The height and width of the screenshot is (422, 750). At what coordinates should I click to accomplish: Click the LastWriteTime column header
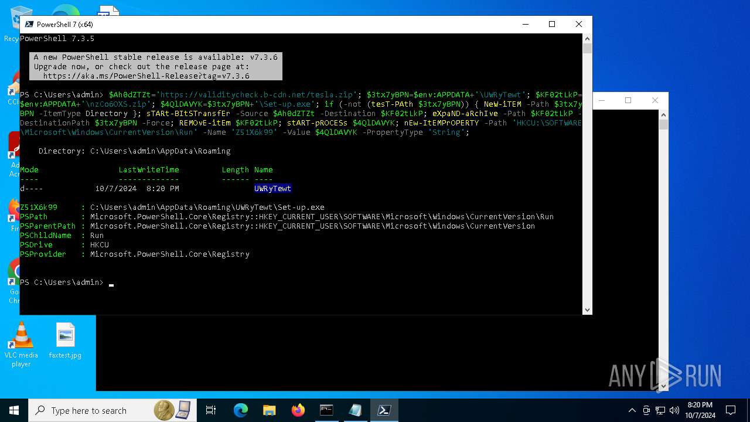[x=149, y=169]
